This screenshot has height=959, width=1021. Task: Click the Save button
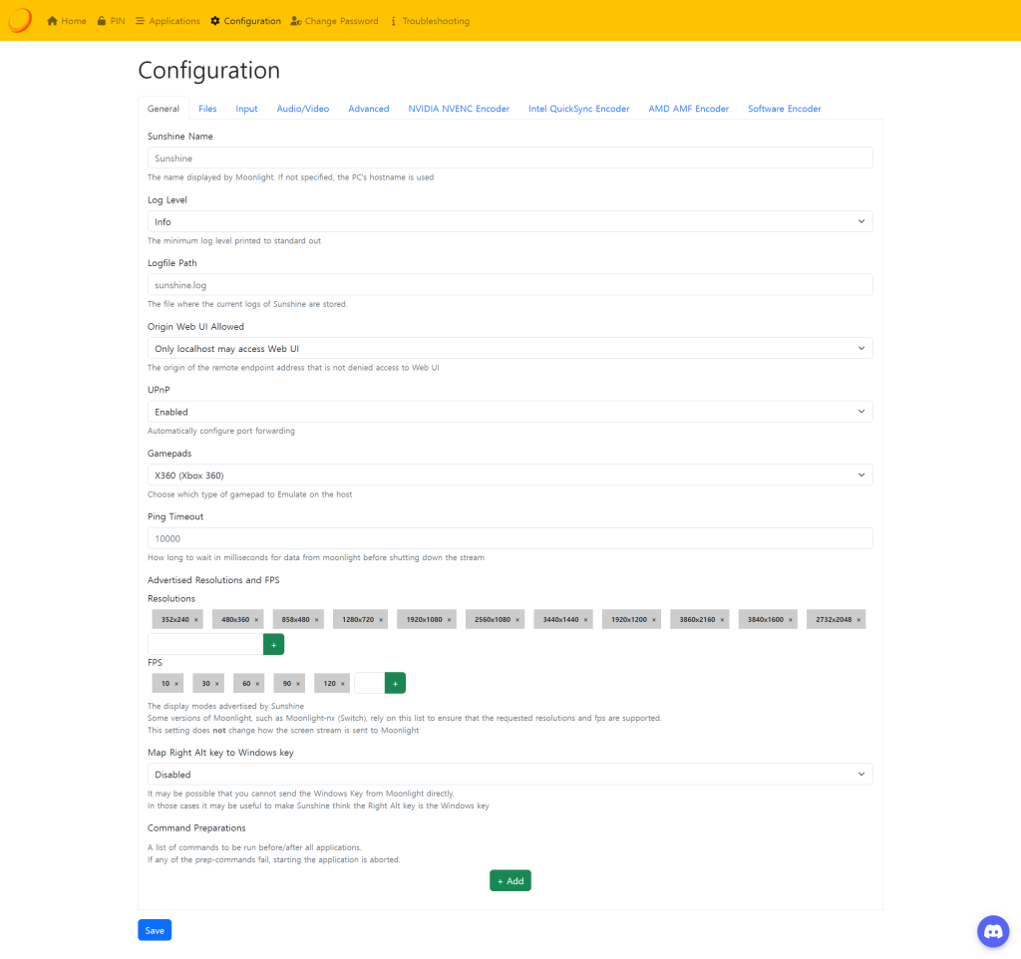coord(155,930)
